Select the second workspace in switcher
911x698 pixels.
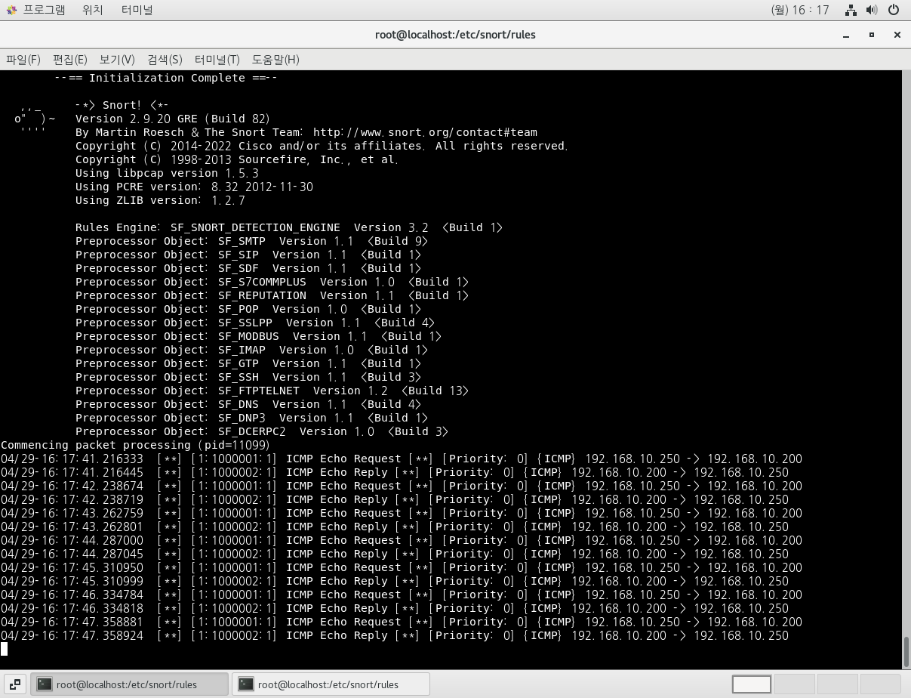(794, 684)
